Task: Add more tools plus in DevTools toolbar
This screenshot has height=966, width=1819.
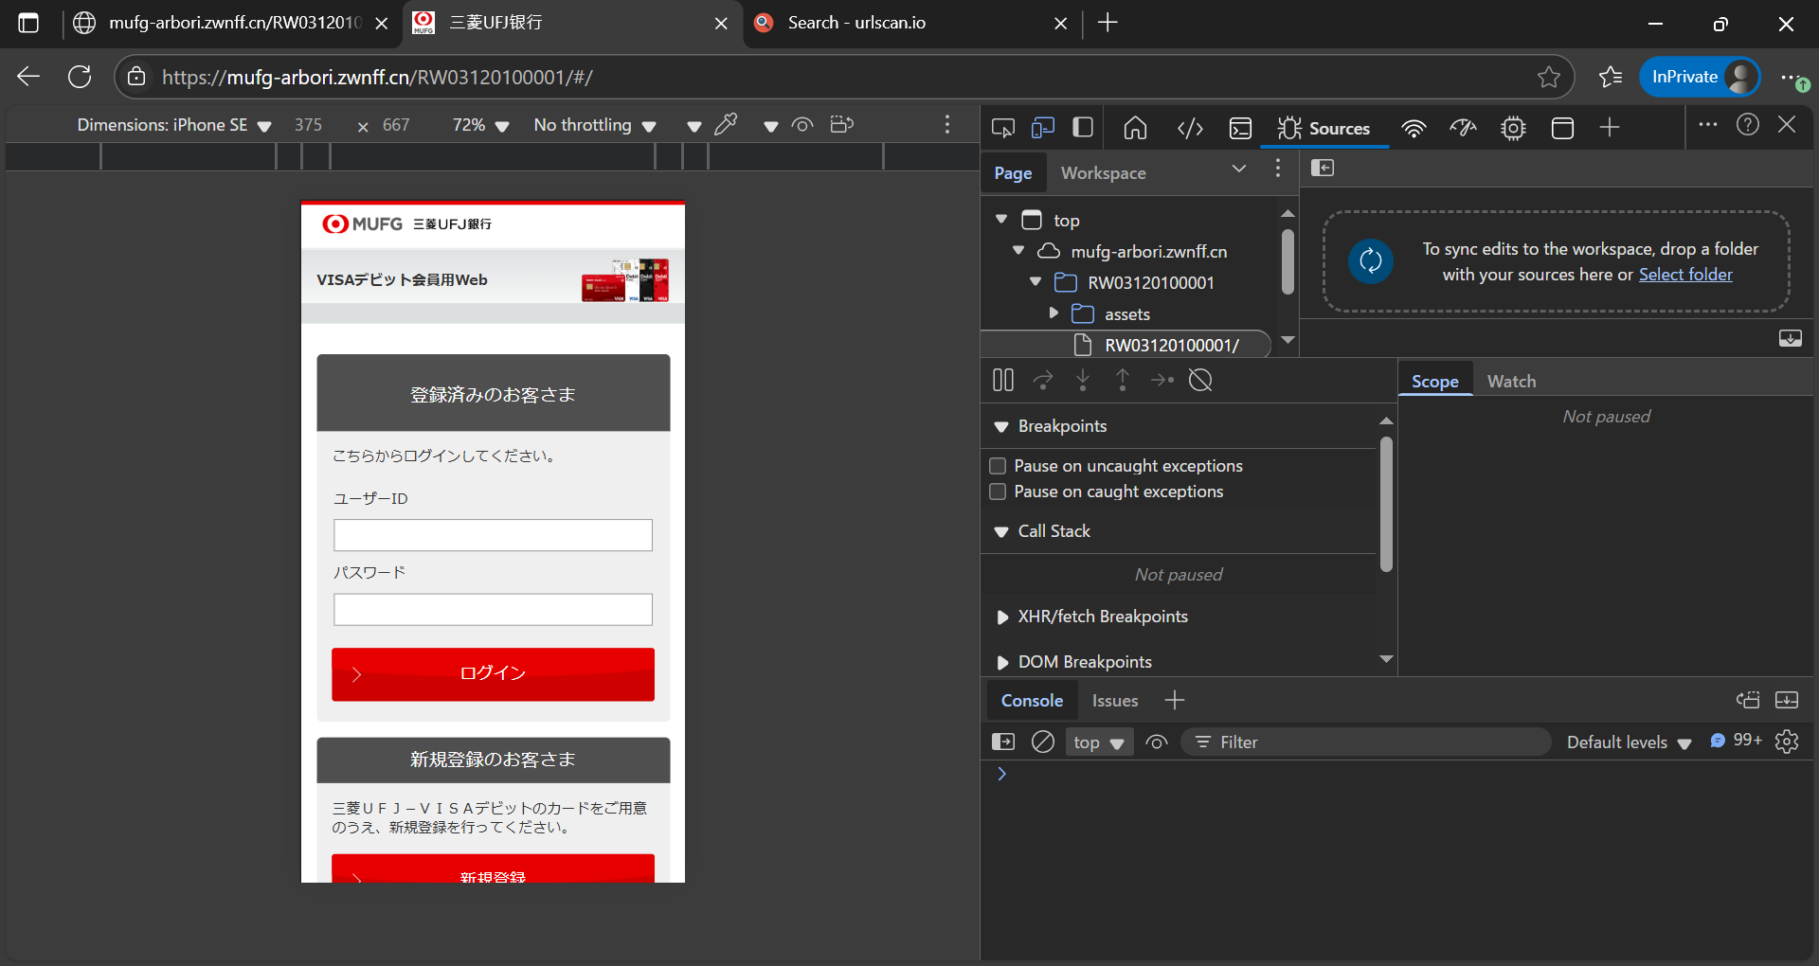Action: (1610, 127)
